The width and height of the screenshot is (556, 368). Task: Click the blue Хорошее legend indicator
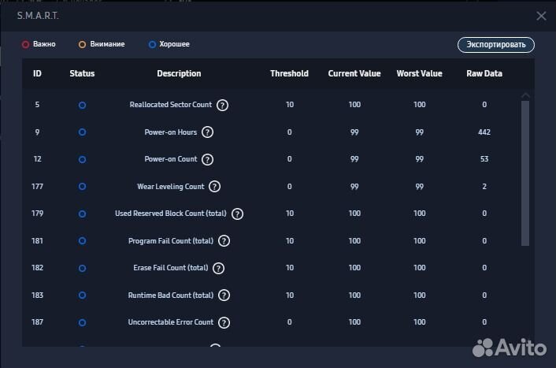click(x=152, y=44)
